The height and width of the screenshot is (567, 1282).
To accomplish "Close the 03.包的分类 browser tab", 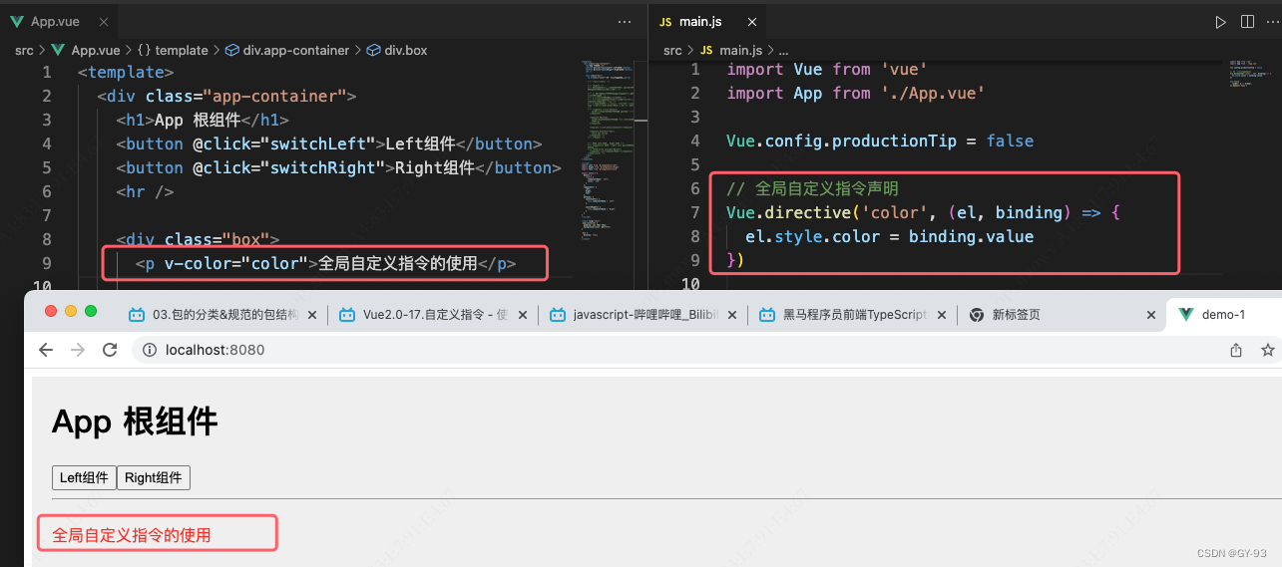I will pyautogui.click(x=311, y=314).
